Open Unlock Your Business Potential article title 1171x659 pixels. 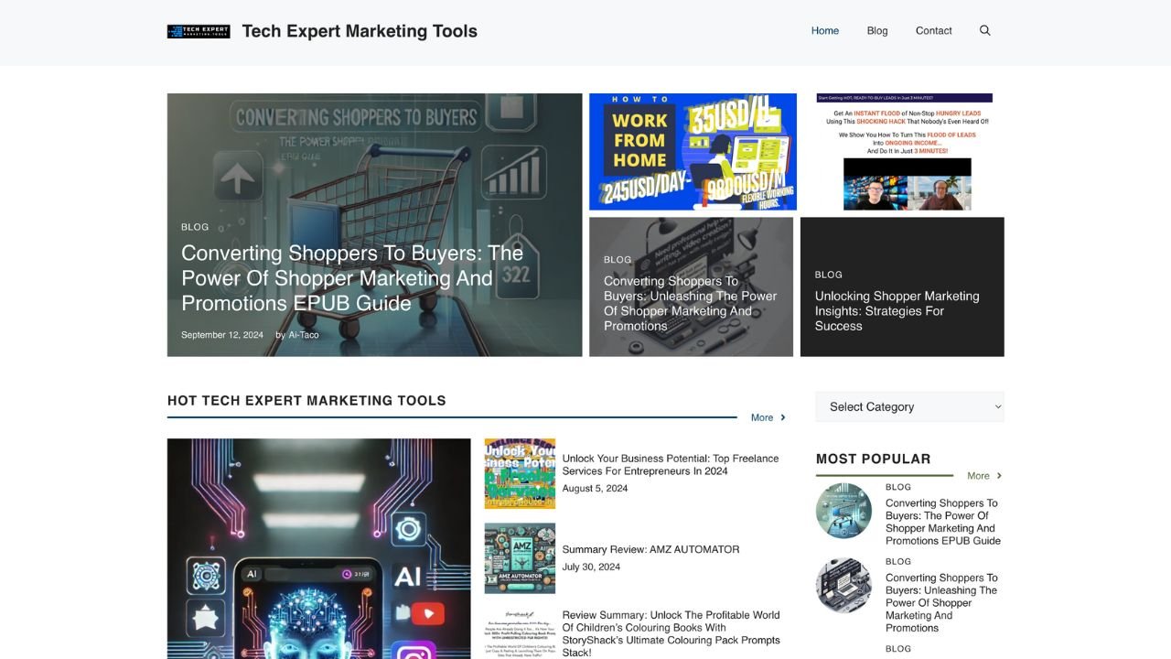671,465
